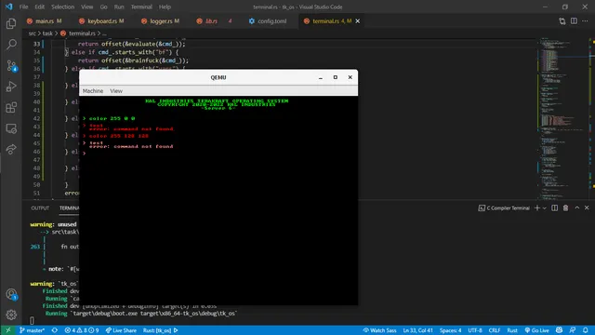
Task: Open the Live Share view icon
Action: pyautogui.click(x=11, y=149)
